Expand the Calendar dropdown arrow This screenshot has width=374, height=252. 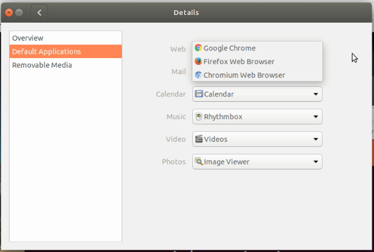[315, 94]
